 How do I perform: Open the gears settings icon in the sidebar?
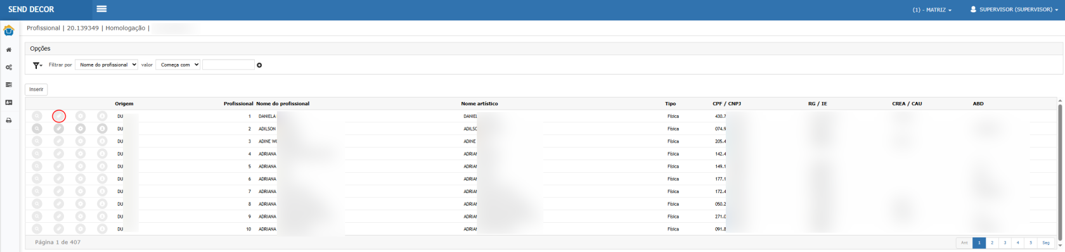9,67
